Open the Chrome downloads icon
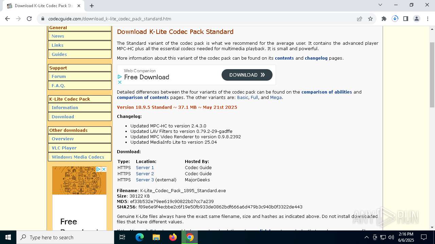This screenshot has height=244, width=435. (x=395, y=19)
